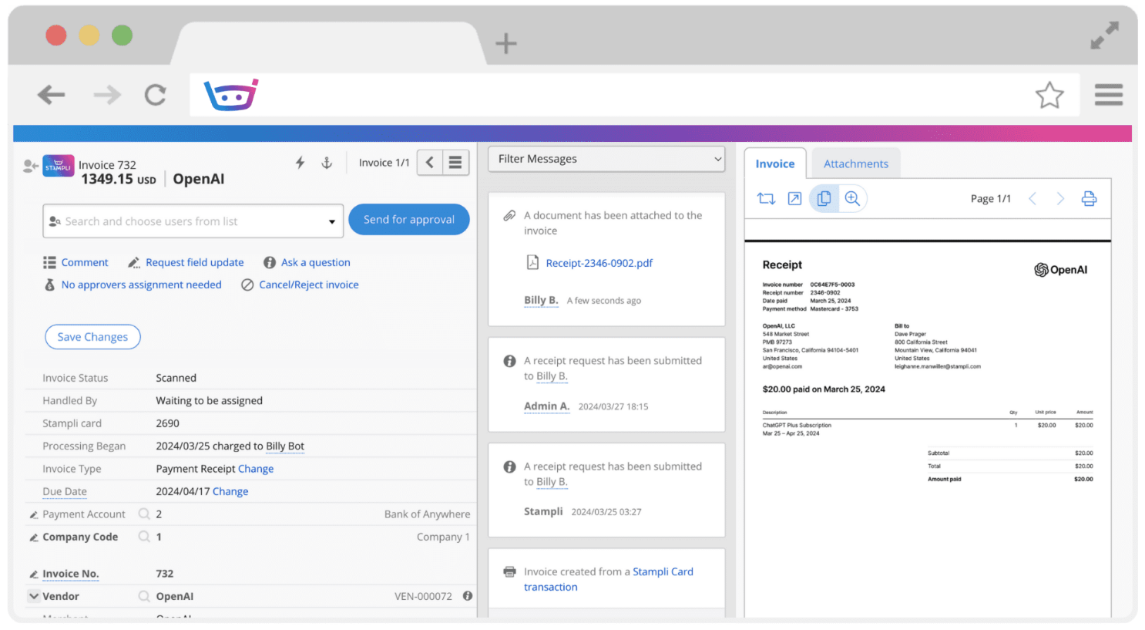The image size is (1145, 630).
Task: Click the Billy Bot name in Processing Began
Action: click(x=285, y=446)
